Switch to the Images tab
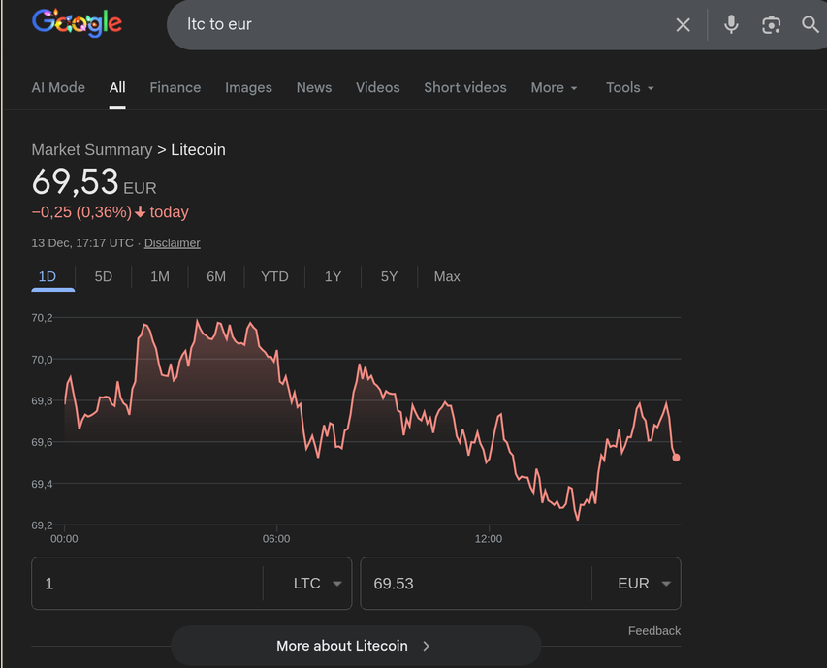 (248, 87)
